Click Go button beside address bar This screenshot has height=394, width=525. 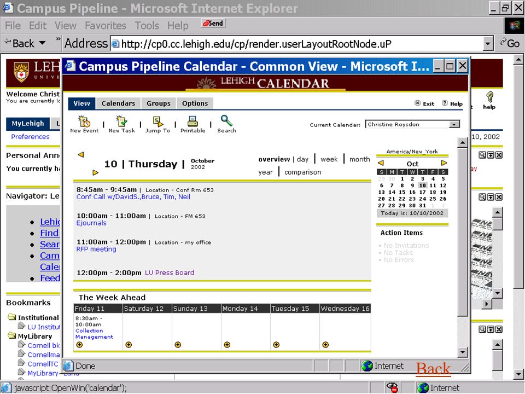(x=510, y=43)
